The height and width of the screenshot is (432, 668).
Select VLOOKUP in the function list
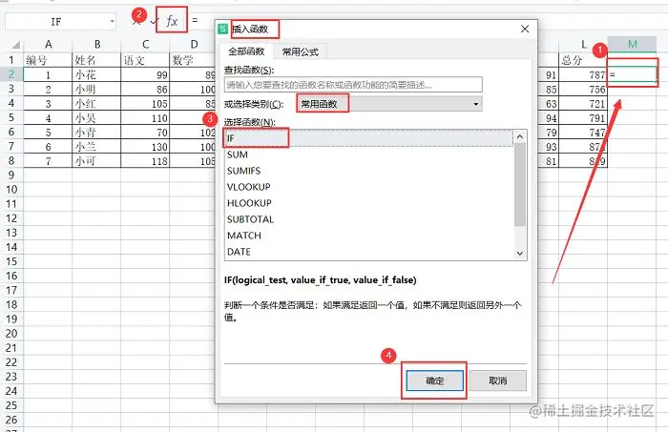pyautogui.click(x=369, y=187)
